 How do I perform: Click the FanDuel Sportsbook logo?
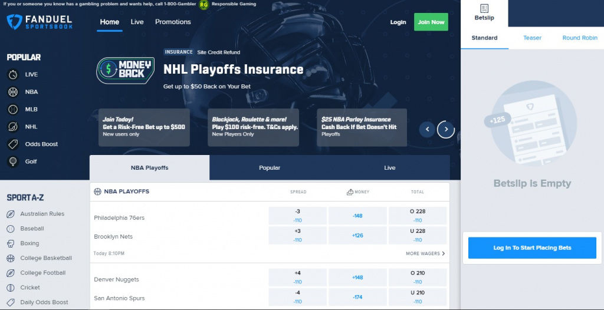tap(40, 22)
